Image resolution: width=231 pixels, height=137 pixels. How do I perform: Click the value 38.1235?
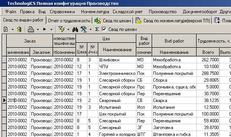[x=211, y=100]
